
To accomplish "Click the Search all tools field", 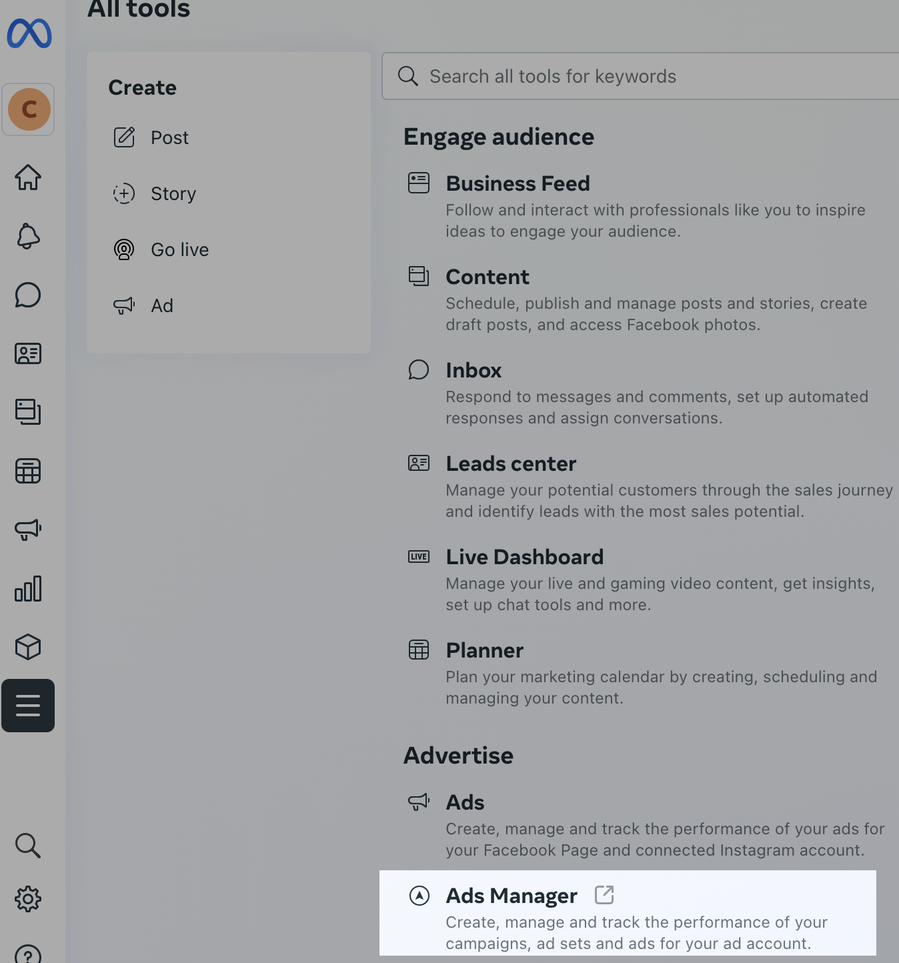I will tap(640, 76).
